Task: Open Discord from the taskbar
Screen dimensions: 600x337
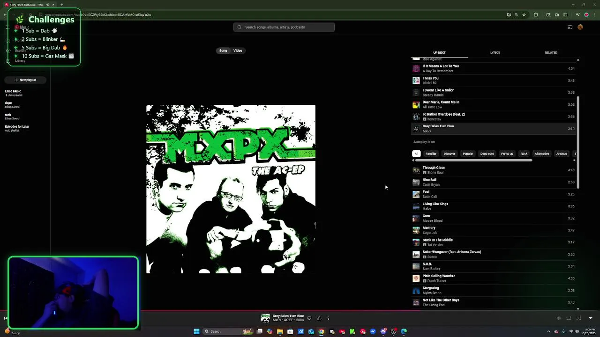Action: [x=383, y=331]
